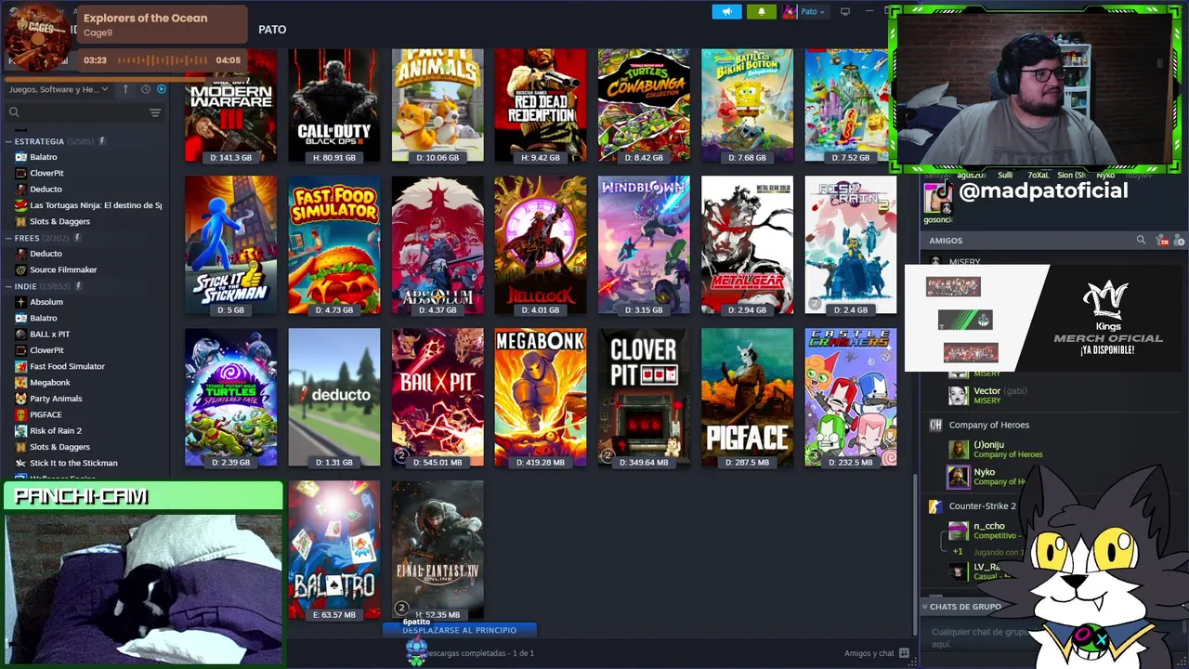Select Party Animals in the sidebar list
This screenshot has width=1189, height=669.
[56, 399]
